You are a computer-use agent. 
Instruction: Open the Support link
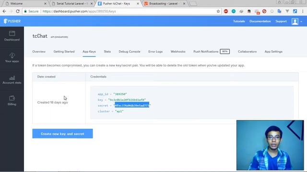pos(281,21)
